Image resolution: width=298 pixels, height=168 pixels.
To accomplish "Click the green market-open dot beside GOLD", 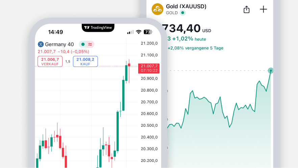I will tap(182, 13).
